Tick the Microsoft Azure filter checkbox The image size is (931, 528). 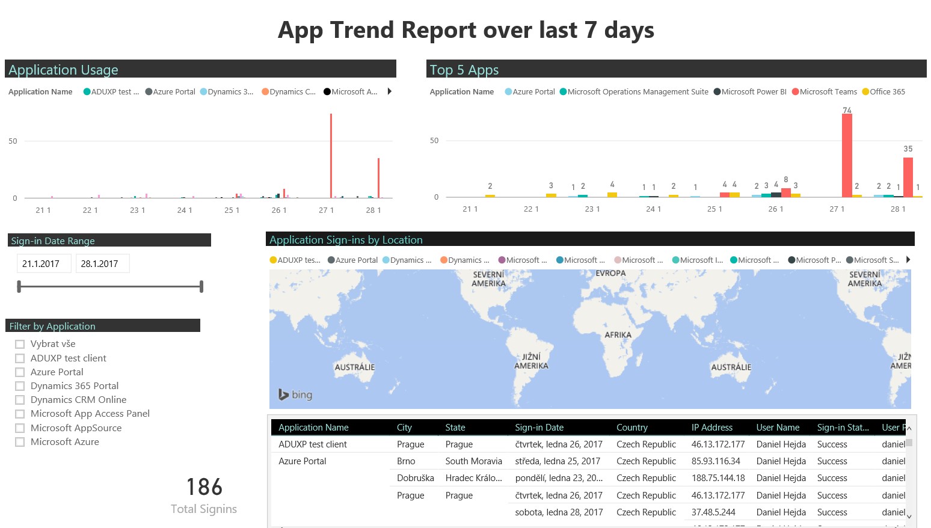click(20, 442)
